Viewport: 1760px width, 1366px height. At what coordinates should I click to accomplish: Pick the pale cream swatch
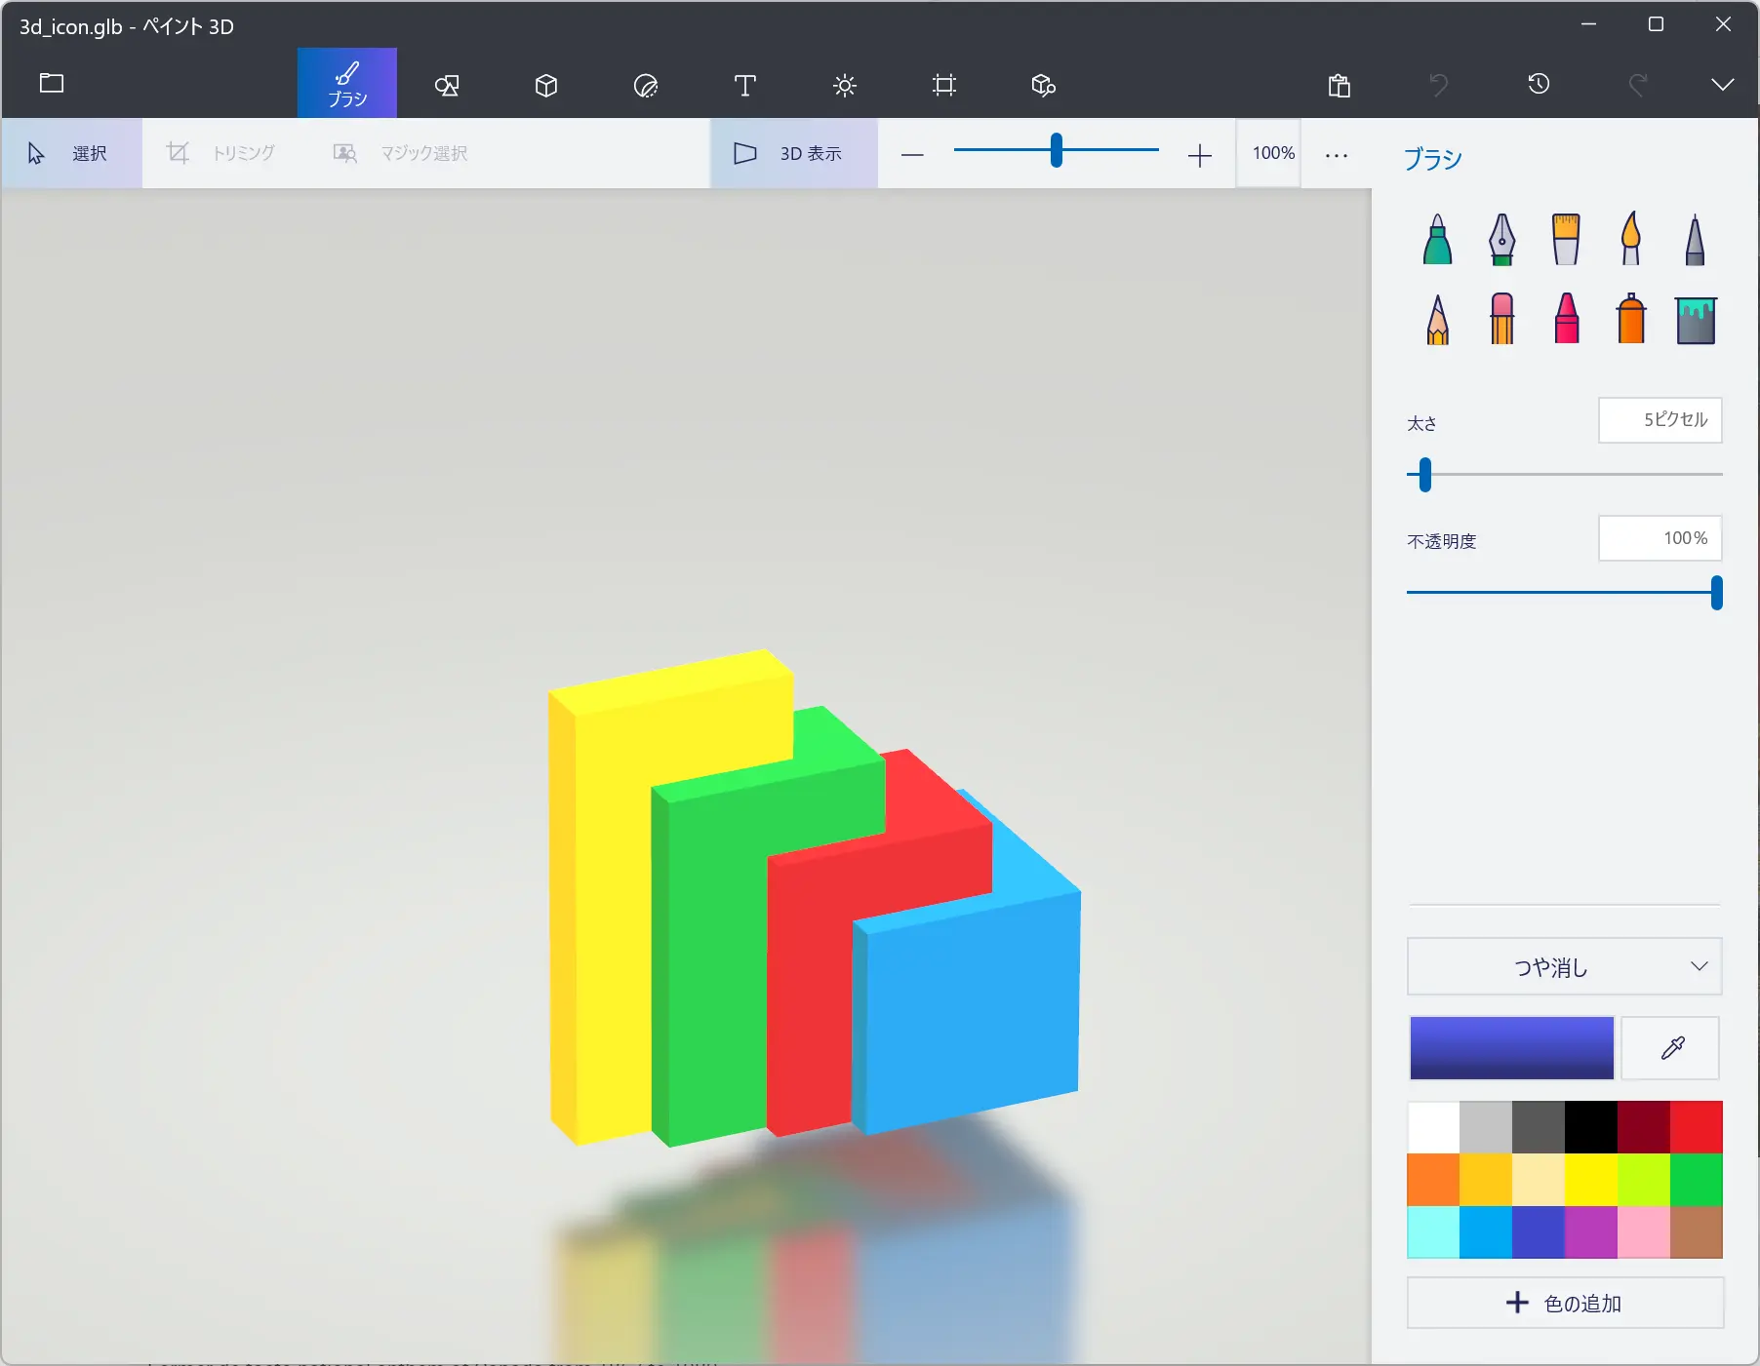[x=1540, y=1180]
